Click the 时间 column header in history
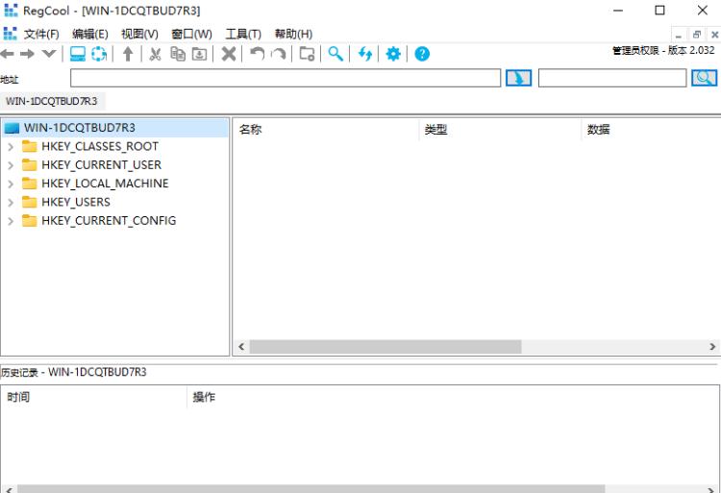 coord(94,397)
